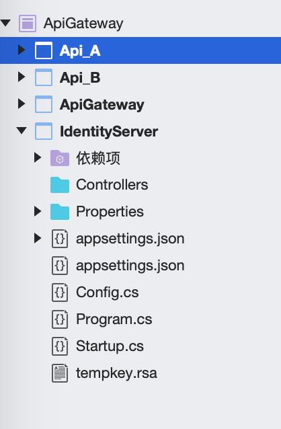Click the tempkey.rsa text file icon
Image resolution: width=281 pixels, height=429 pixels.
(60, 373)
